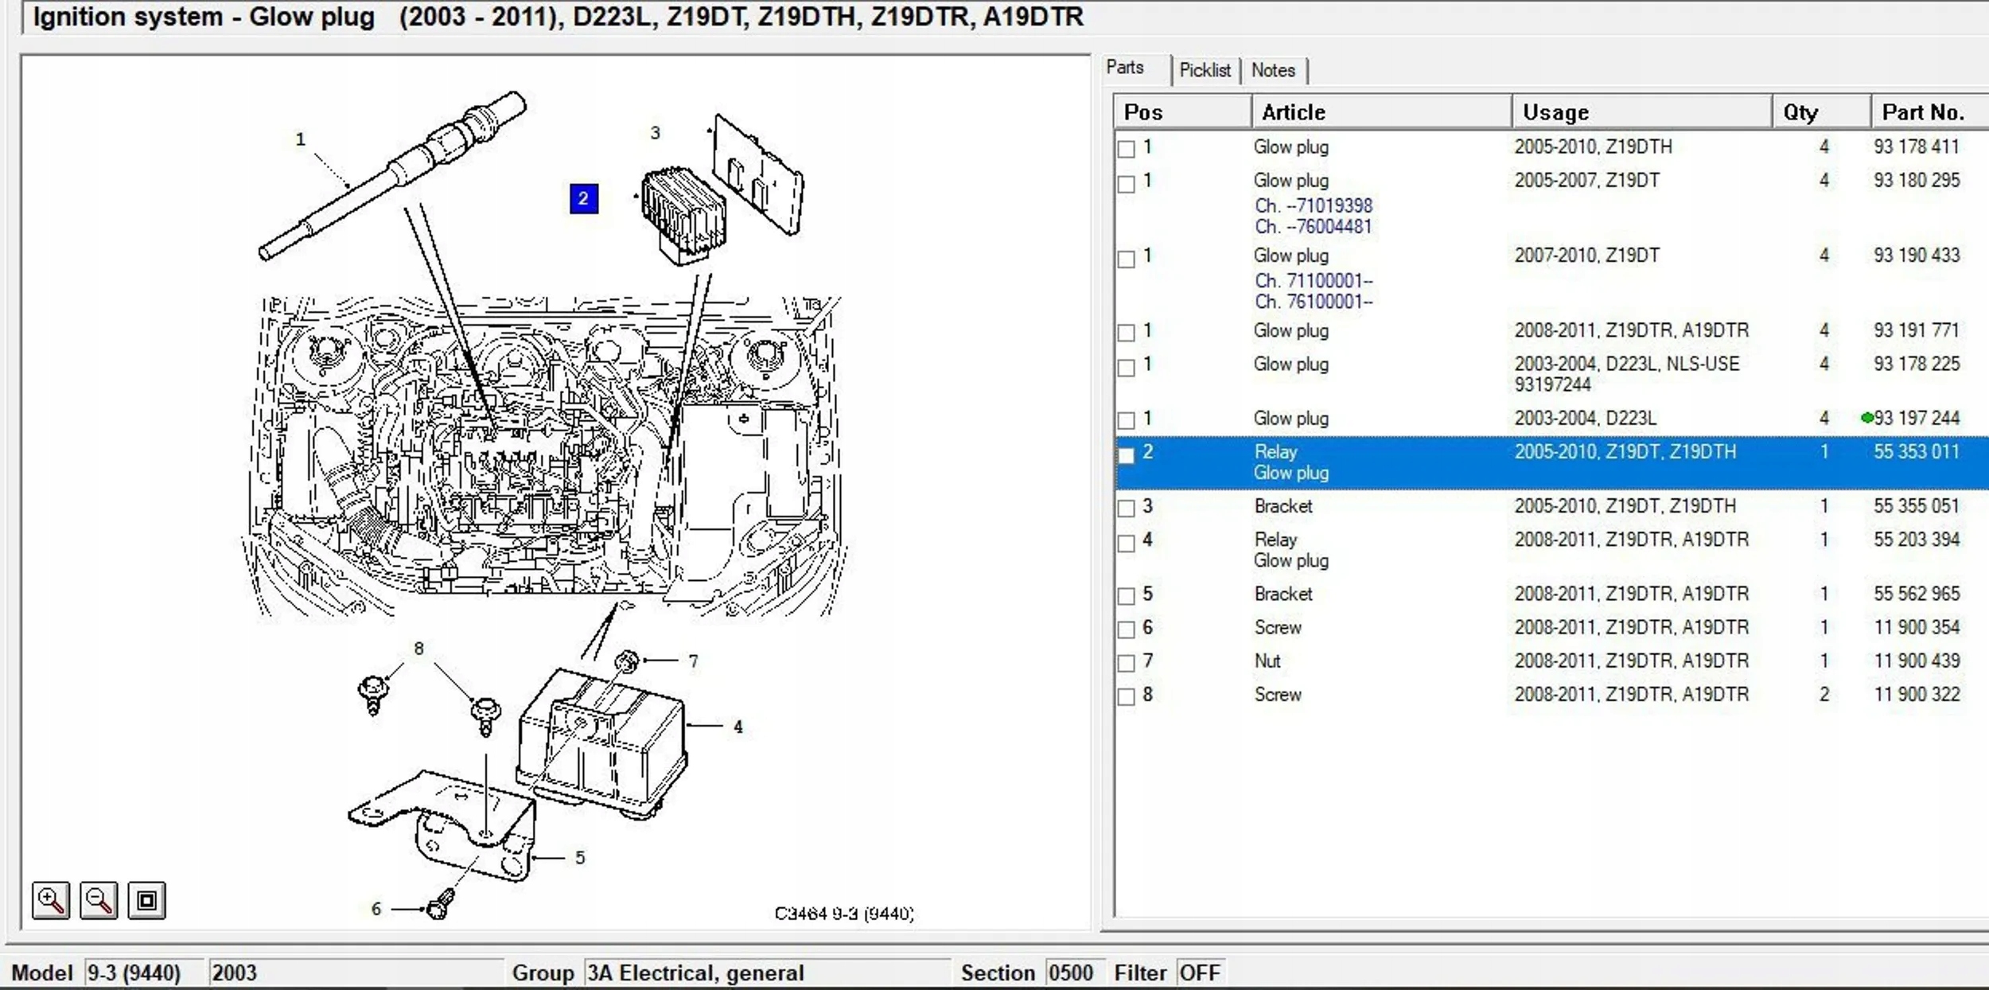Check the box for Glow plug 93 178 411
This screenshot has width=1989, height=990.
(1126, 149)
